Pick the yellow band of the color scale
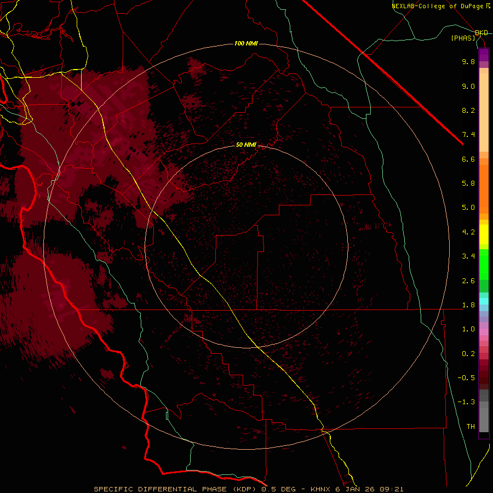The width and height of the screenshot is (493, 493). (484, 234)
